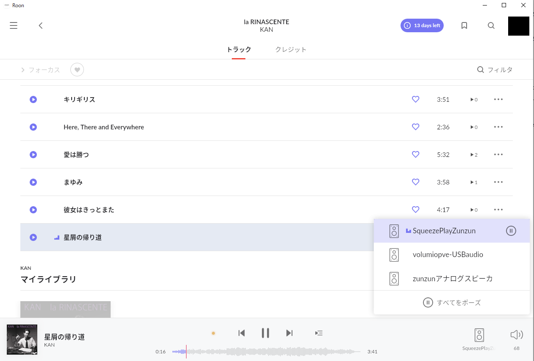Switch to the トラック tab
The image size is (534, 361).
(x=239, y=50)
